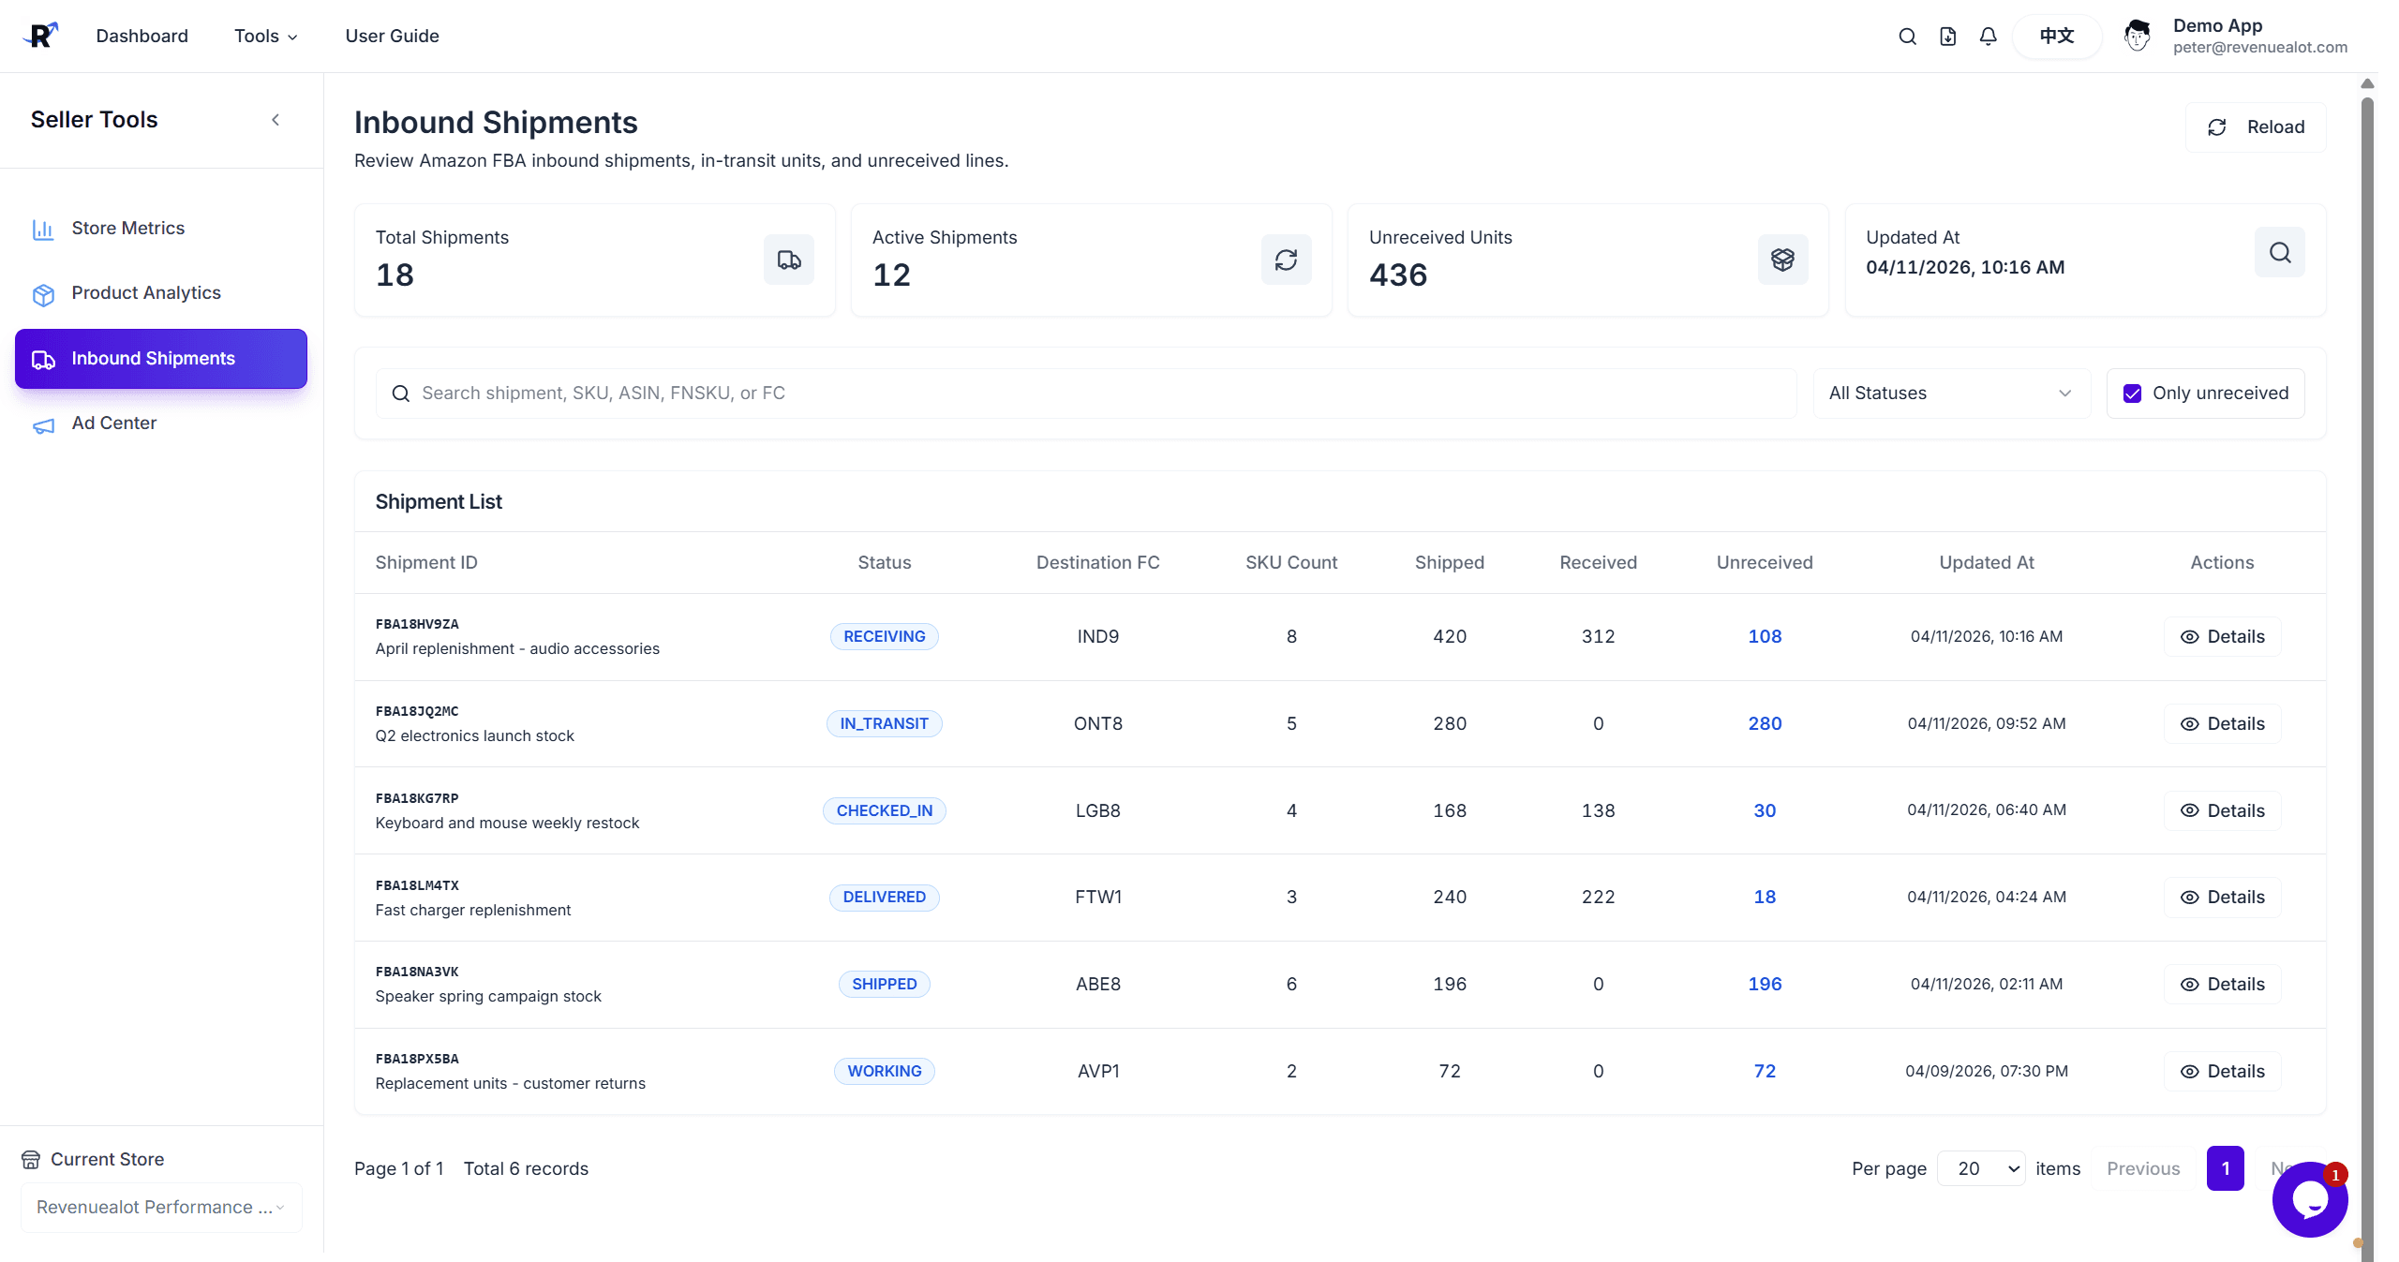The height and width of the screenshot is (1262, 2399).
Task: Focus the shipment search input field
Action: [x=1087, y=393]
